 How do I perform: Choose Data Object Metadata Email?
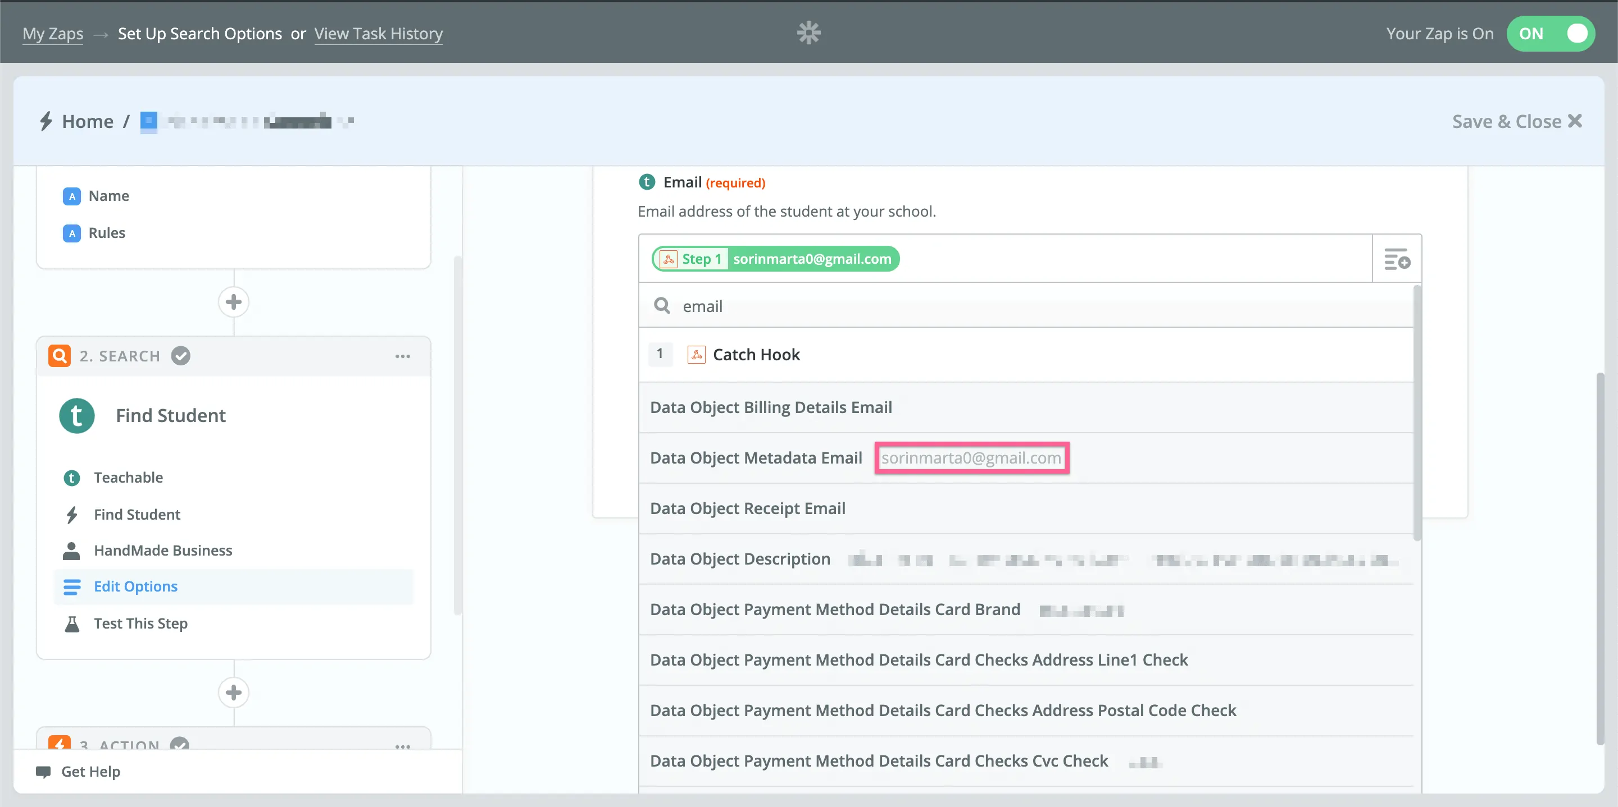[1026, 458]
